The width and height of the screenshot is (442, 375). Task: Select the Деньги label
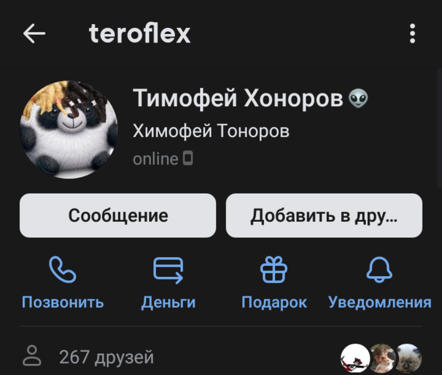169,302
